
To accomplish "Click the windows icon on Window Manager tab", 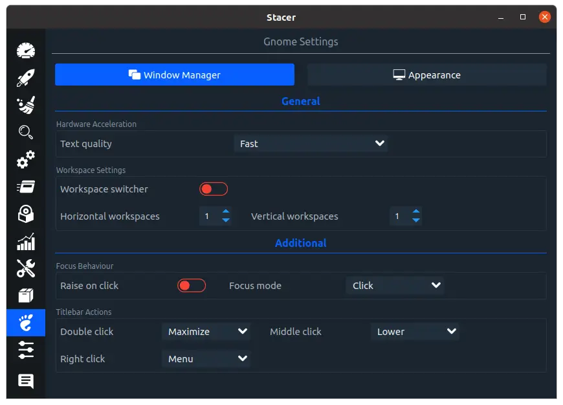I will point(135,75).
